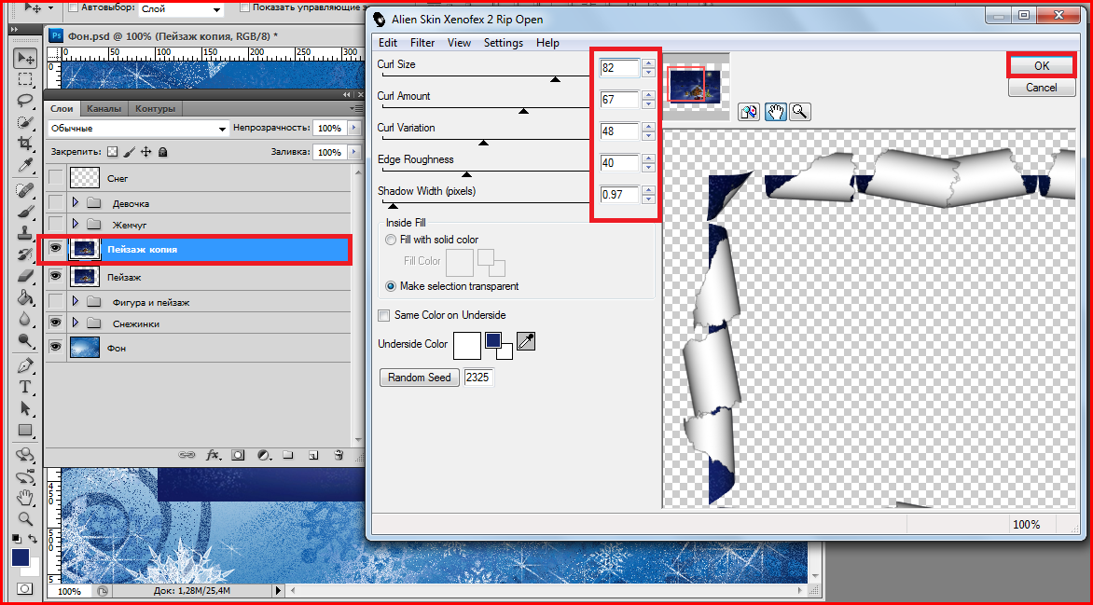Lock layer position

(145, 152)
